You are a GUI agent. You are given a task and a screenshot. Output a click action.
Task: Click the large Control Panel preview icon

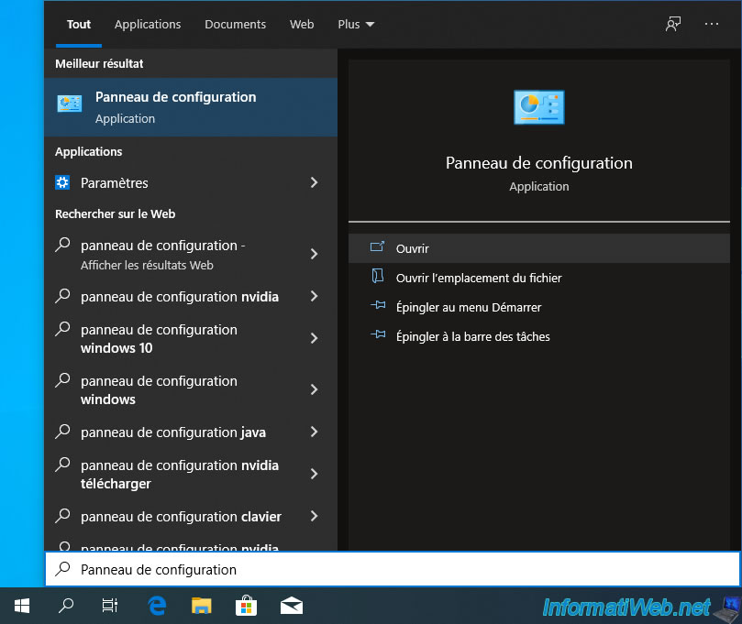(539, 107)
